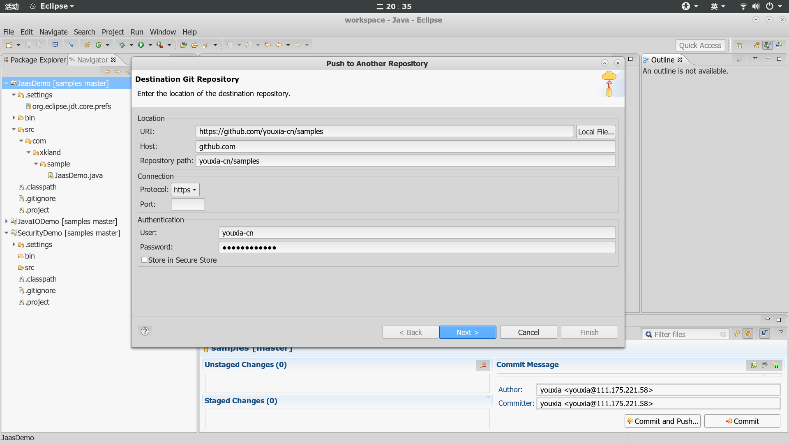
Task: Click the accessibility icon in top bar
Action: tap(685, 6)
